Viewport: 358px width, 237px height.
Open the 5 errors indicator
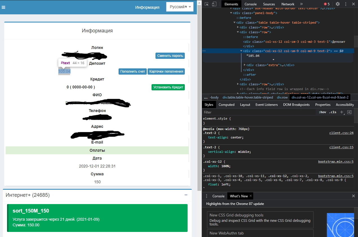tap(327, 4)
